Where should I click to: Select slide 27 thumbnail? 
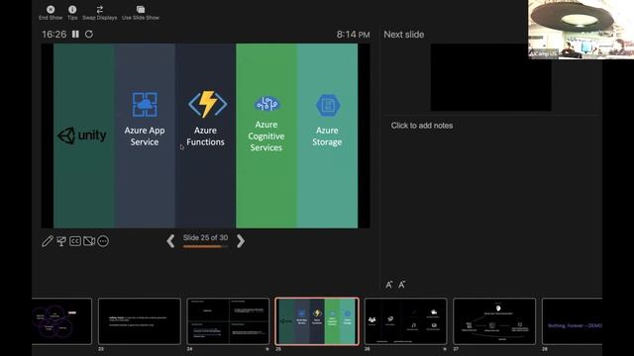(494, 321)
